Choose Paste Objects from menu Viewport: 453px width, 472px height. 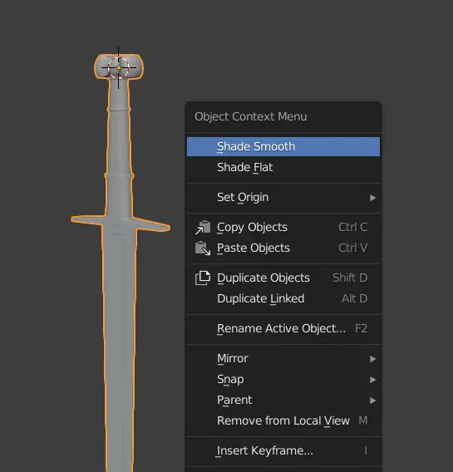(283, 248)
